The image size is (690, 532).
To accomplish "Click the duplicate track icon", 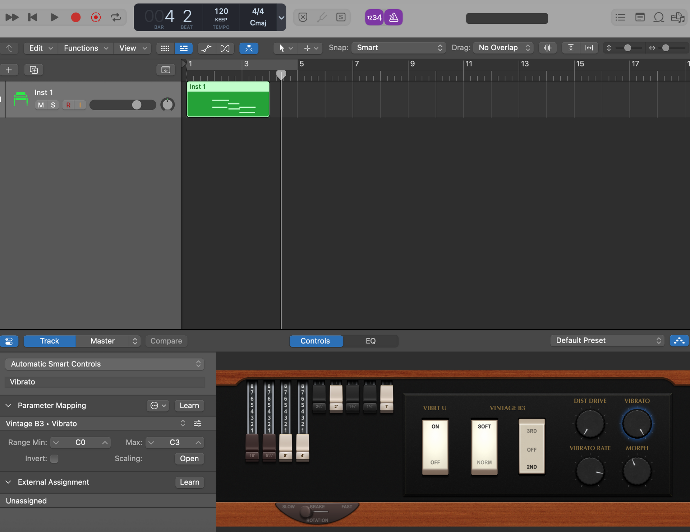I will pos(34,70).
